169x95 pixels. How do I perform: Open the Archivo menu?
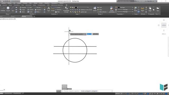coord(4,3)
